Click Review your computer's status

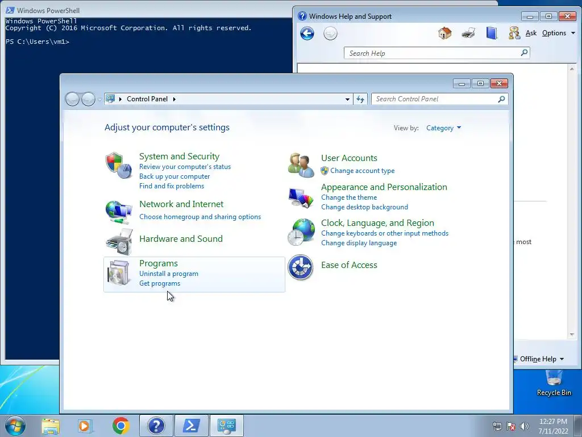pyautogui.click(x=185, y=167)
